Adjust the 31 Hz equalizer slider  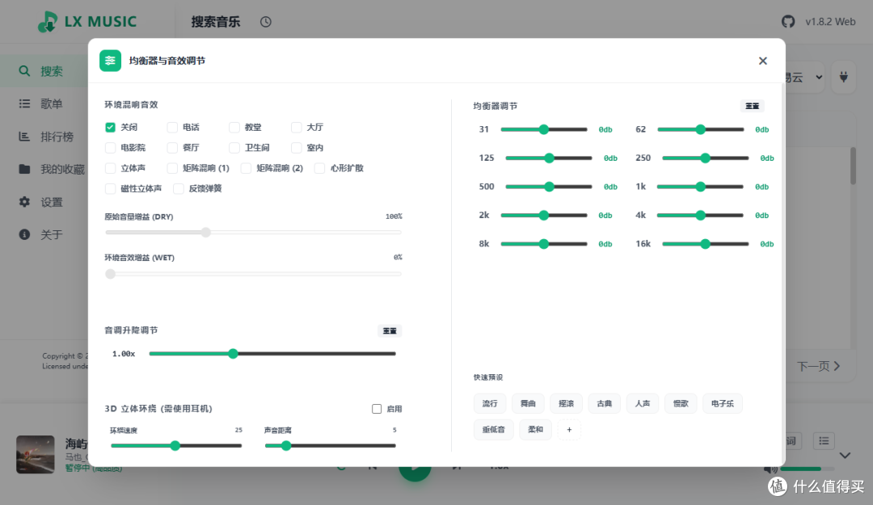tap(544, 129)
